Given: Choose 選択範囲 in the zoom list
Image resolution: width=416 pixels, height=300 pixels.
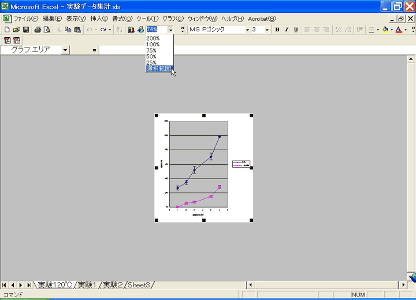Looking at the screenshot, I should click(x=158, y=68).
